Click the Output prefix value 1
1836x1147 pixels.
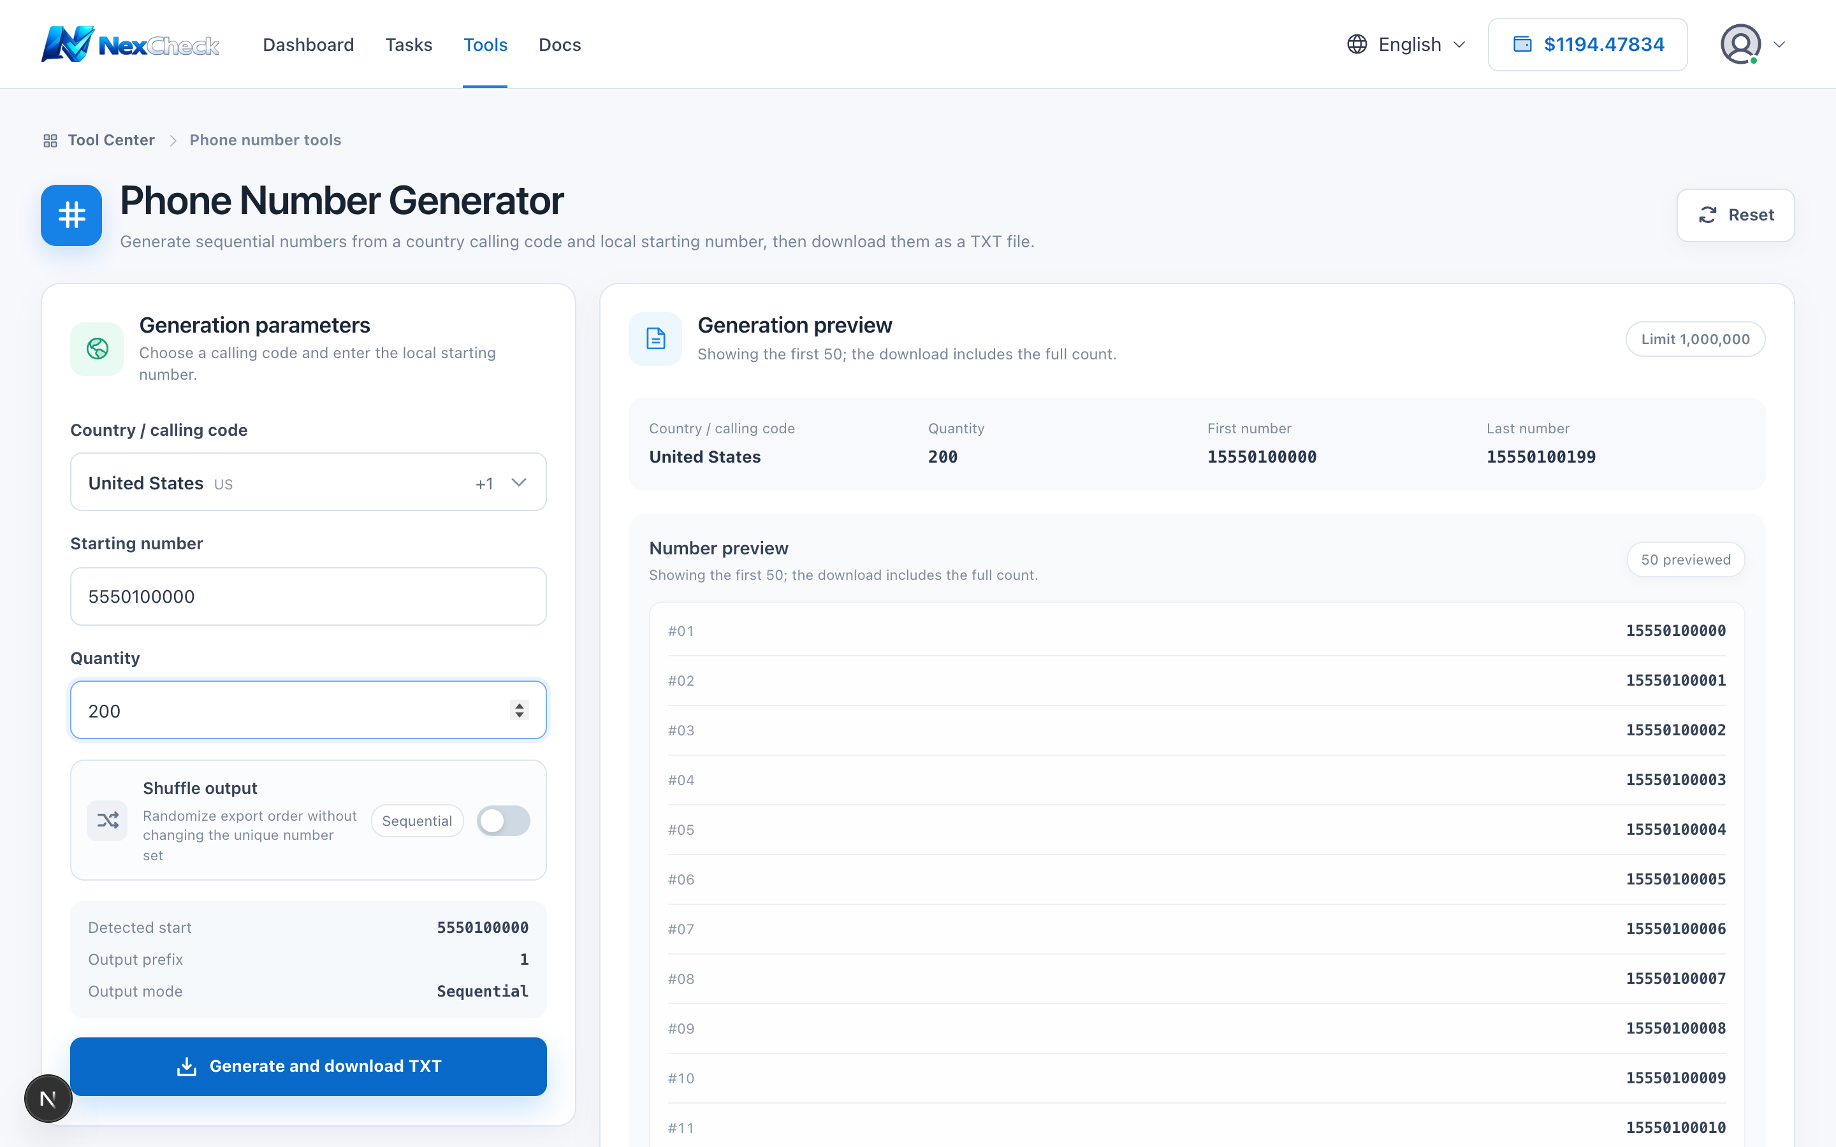[x=523, y=959]
